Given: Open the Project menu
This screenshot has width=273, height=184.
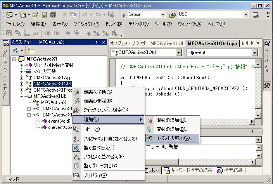Looking at the screenshot, I should click(86, 24).
